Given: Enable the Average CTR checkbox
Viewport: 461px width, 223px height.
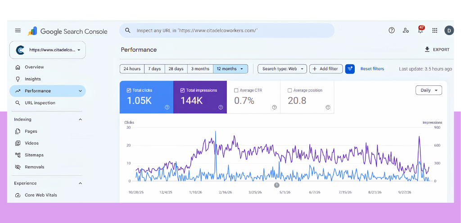Looking at the screenshot, I should click(236, 90).
